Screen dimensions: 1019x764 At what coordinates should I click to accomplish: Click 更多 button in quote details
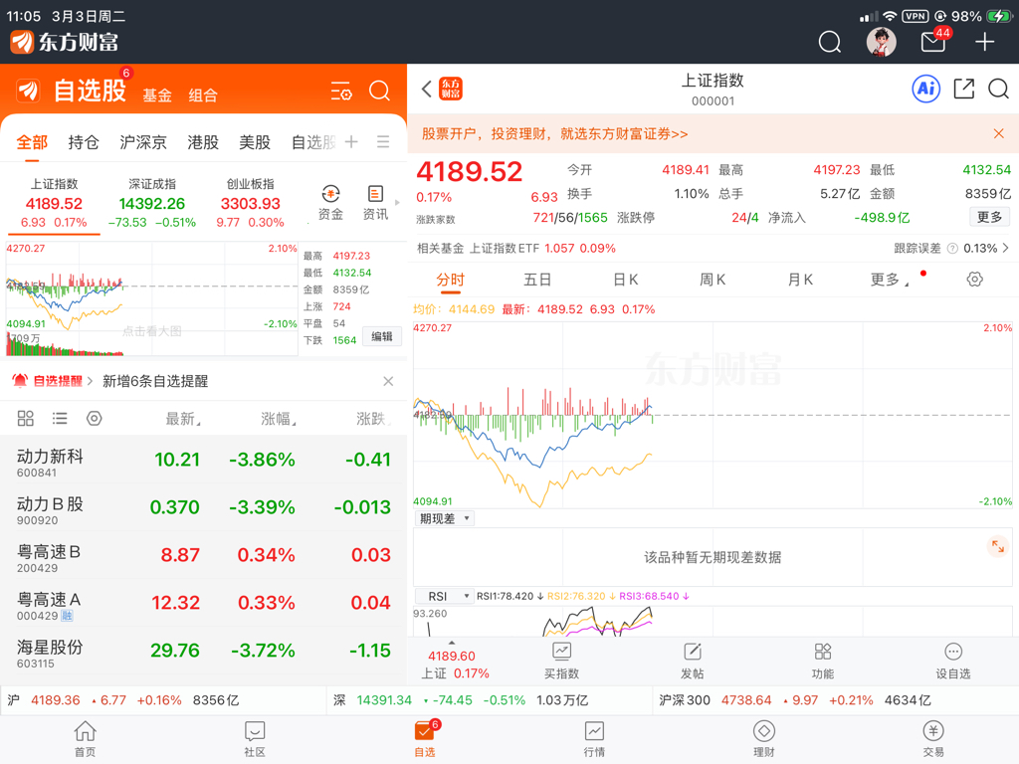(x=990, y=217)
